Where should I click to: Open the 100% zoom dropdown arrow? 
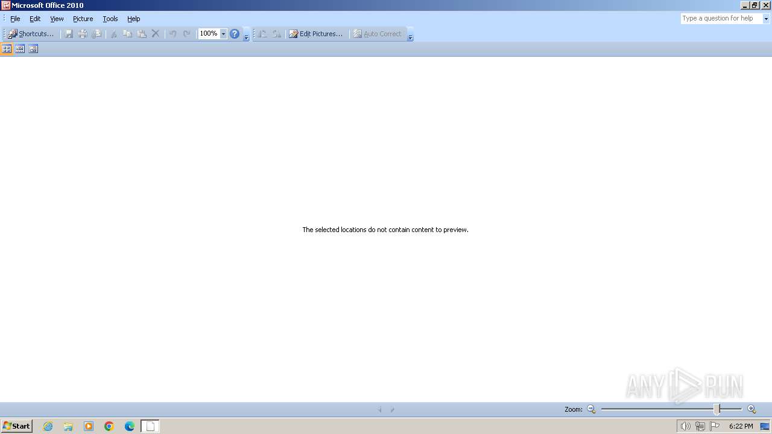click(x=223, y=34)
